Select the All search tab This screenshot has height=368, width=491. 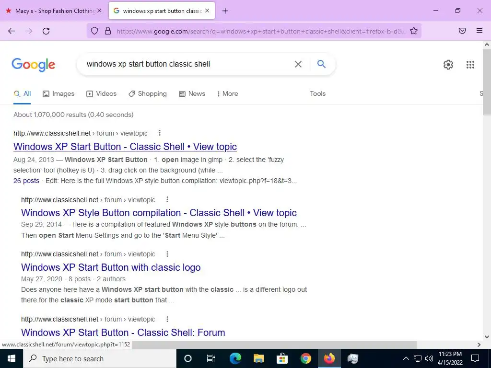point(22,93)
